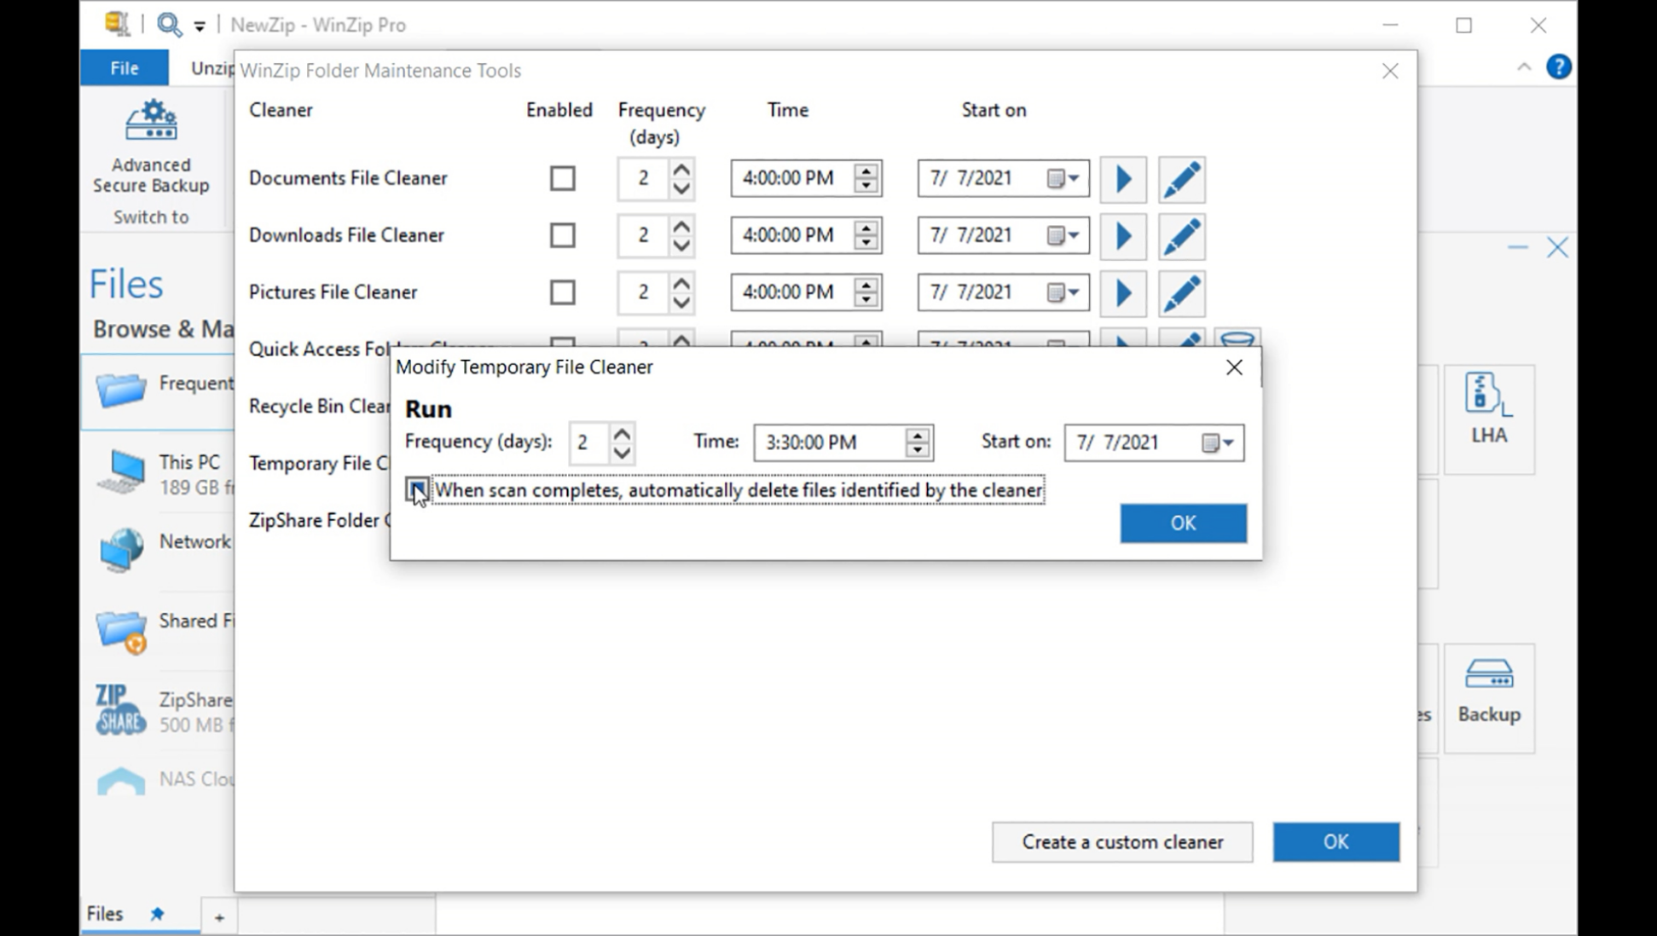Click the search magnifier in title bar
Image resolution: width=1657 pixels, height=936 pixels.
169,25
